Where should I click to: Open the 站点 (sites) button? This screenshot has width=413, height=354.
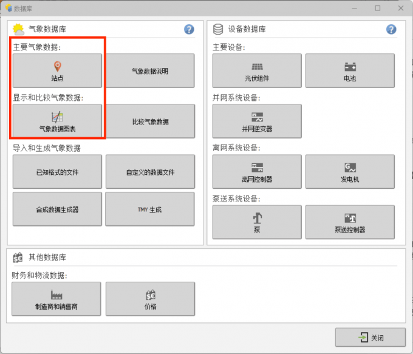(x=57, y=70)
